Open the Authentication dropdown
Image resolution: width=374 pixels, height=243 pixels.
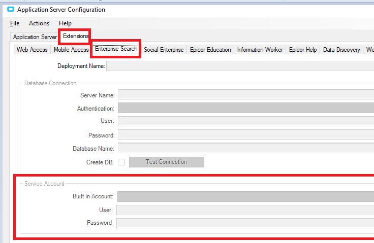coord(246,108)
